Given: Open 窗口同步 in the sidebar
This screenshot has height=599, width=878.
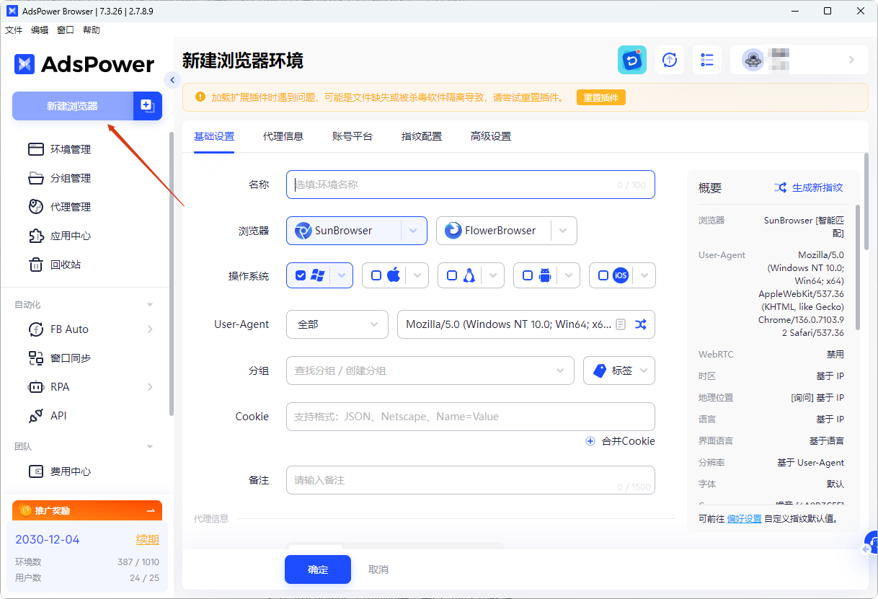Looking at the screenshot, I should 70,358.
